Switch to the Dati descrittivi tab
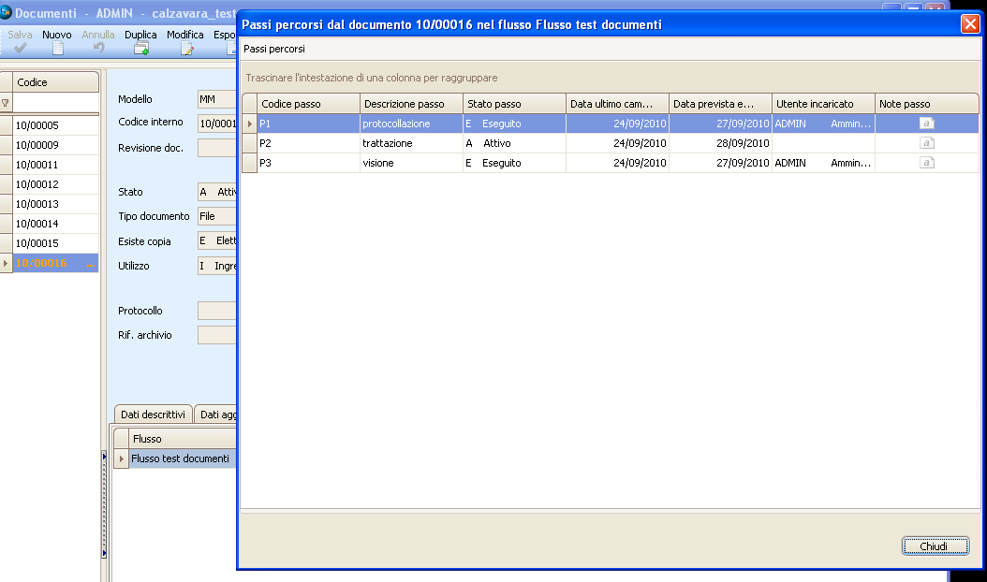The image size is (987, 582). tap(153, 415)
